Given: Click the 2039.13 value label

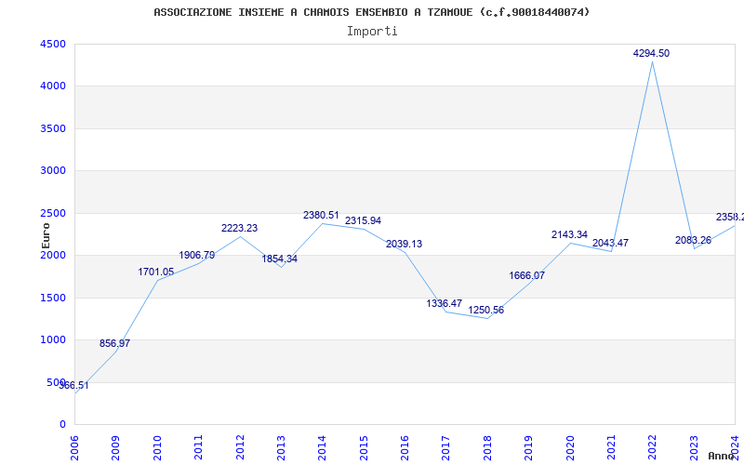Looking at the screenshot, I should point(404,245).
